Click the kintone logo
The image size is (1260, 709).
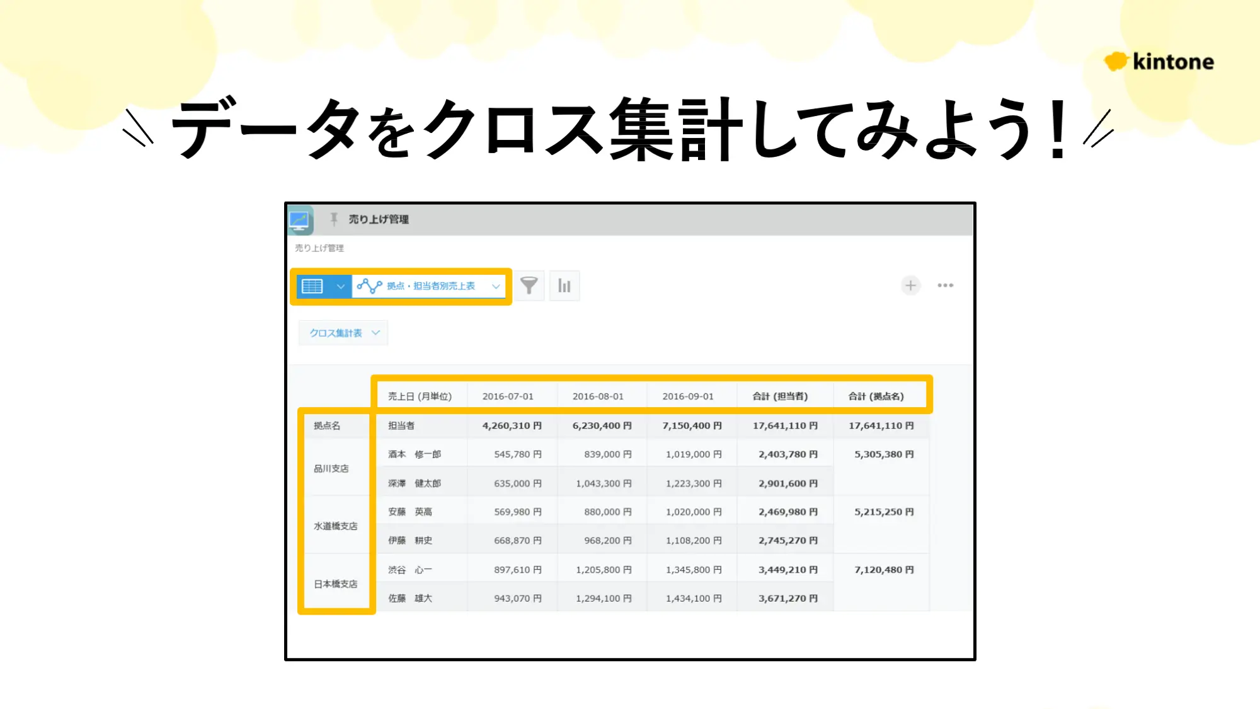click(1159, 62)
